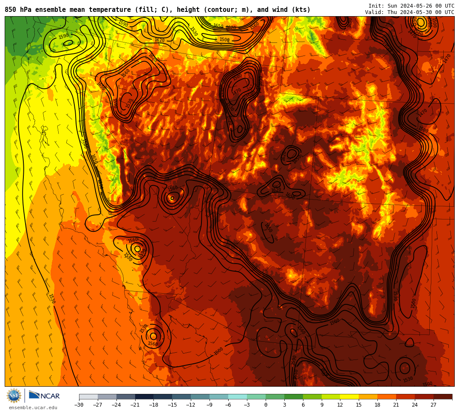
Task: Pick the amber 15 to 18 colorbar swatch
Action: [368, 396]
